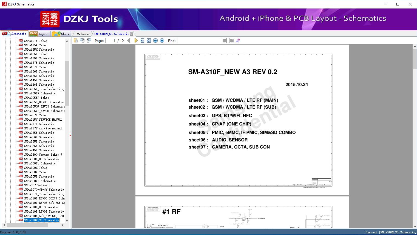Select SM-A127F Schematic in the tree

tap(39, 63)
